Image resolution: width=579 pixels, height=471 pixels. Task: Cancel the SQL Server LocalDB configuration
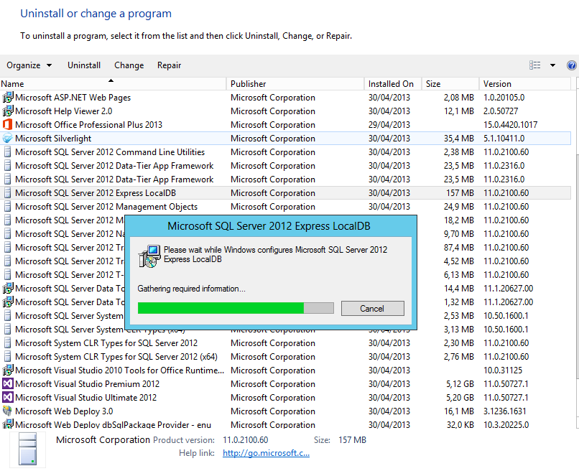click(372, 308)
